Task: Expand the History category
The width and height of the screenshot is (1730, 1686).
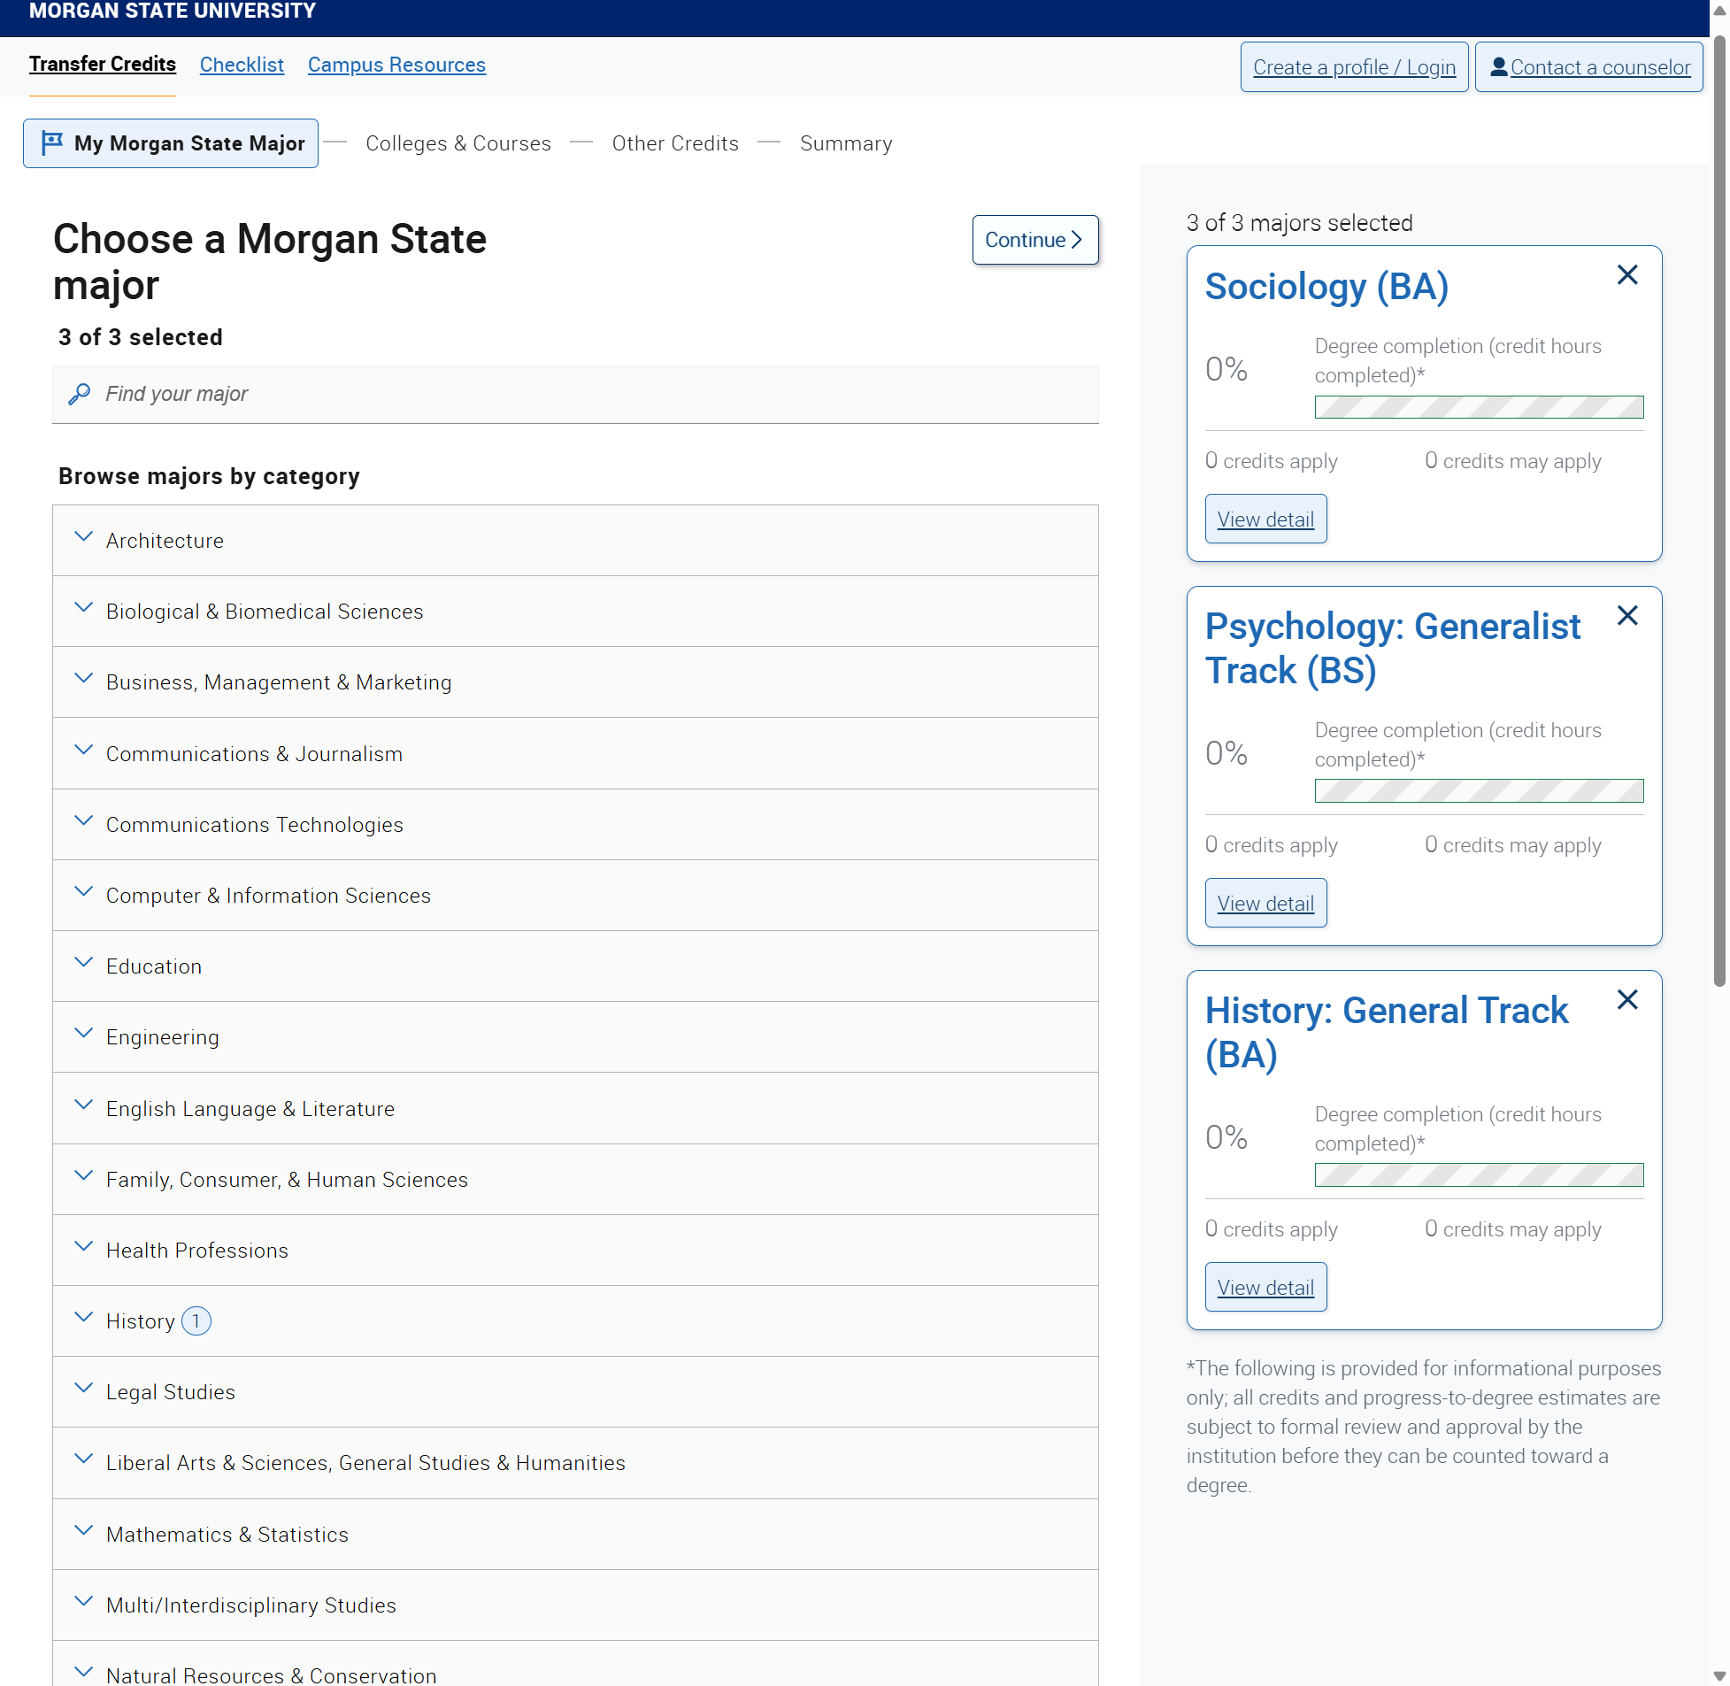Action: click(x=574, y=1321)
